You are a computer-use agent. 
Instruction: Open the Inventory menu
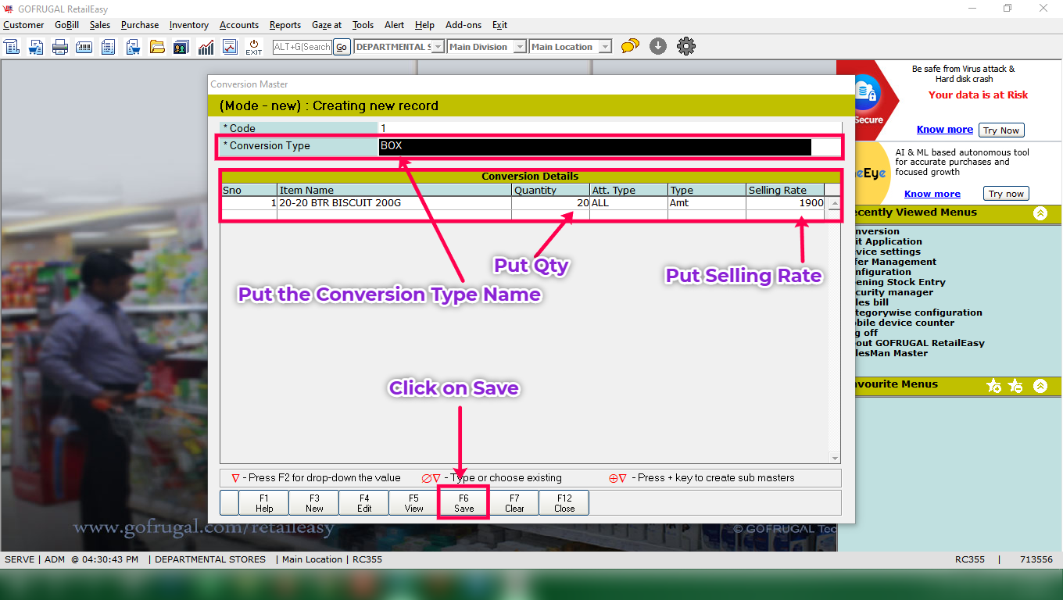pyautogui.click(x=189, y=25)
